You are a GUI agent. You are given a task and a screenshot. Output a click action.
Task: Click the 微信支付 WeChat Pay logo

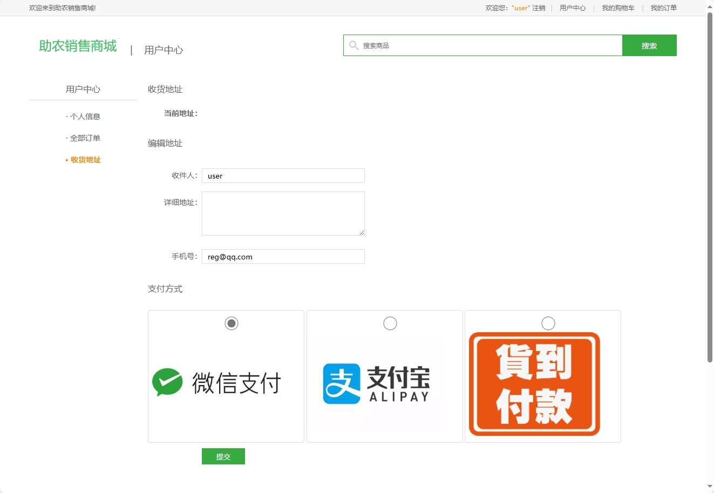point(226,383)
